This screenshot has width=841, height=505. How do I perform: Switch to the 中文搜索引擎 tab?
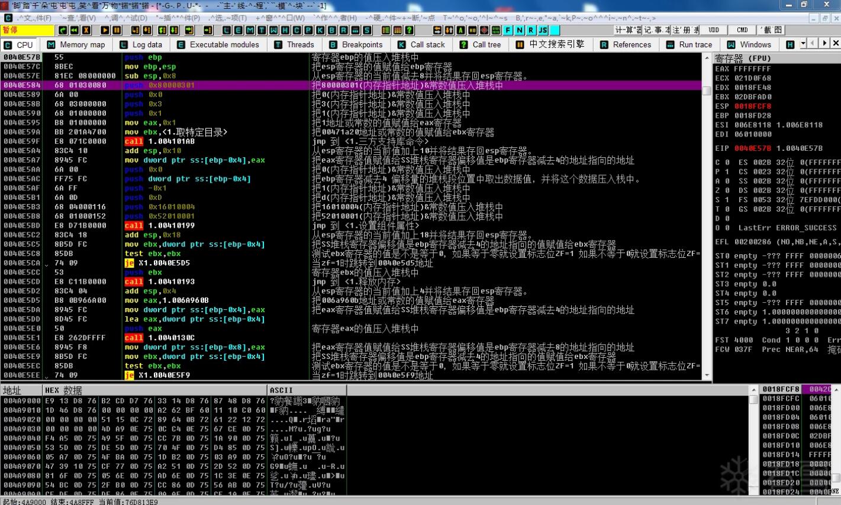550,44
